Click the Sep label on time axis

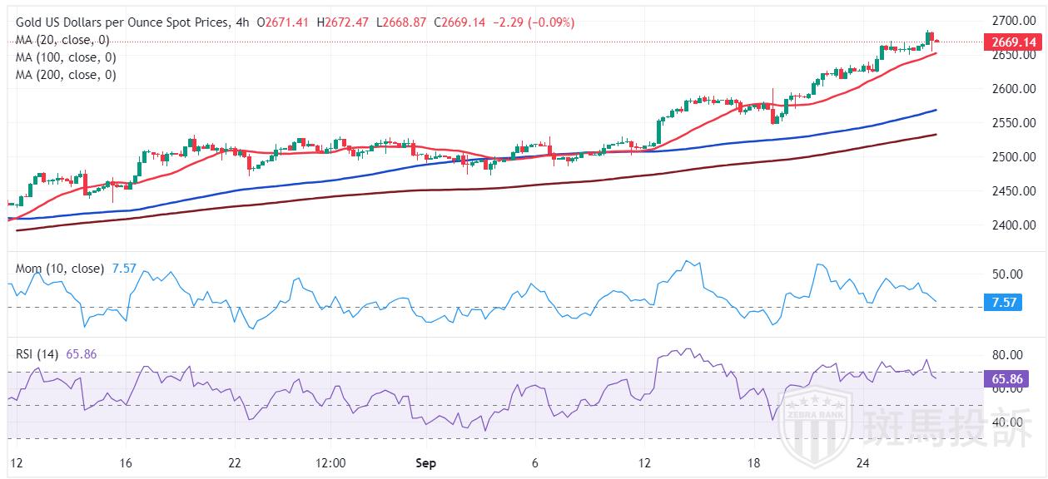coord(425,462)
